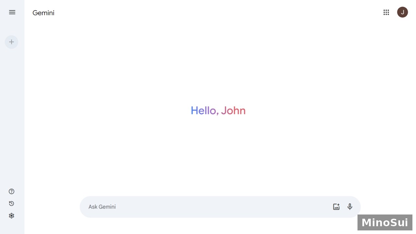Open the Settings gear icon
Viewport: 416px width, 234px height.
(11, 215)
